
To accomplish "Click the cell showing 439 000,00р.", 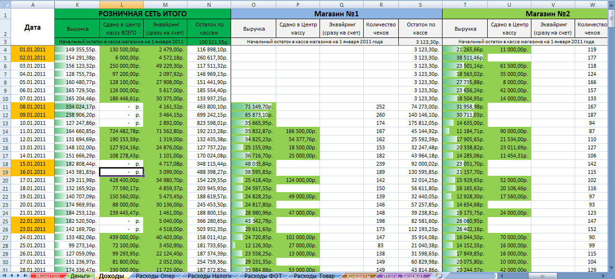I will tap(121, 238).
